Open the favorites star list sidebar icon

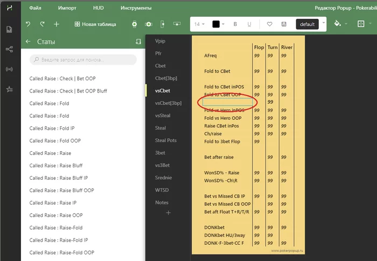click(9, 89)
